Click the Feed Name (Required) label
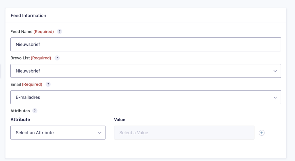Image resolution: width=295 pixels, height=161 pixels. pyautogui.click(x=32, y=32)
